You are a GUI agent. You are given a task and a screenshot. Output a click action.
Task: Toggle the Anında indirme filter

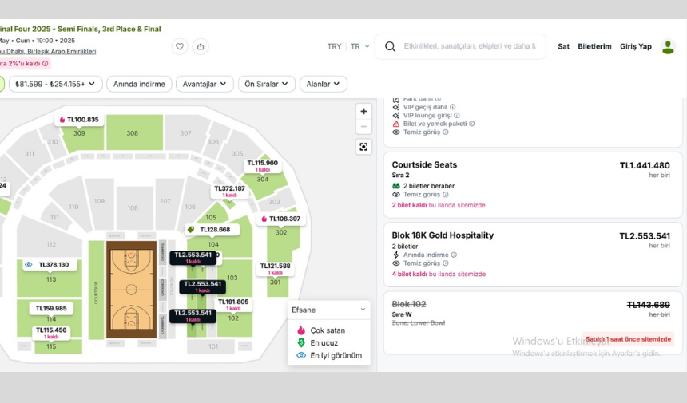pyautogui.click(x=139, y=84)
